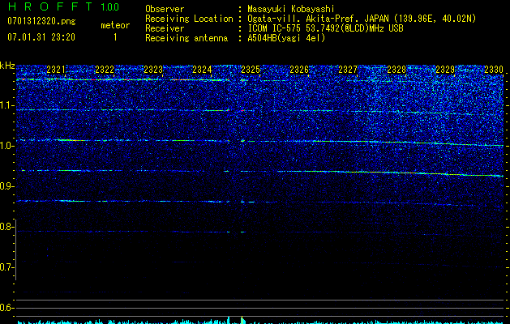Click the 2330 time marker
This screenshot has width=510, height=324.
coord(494,70)
